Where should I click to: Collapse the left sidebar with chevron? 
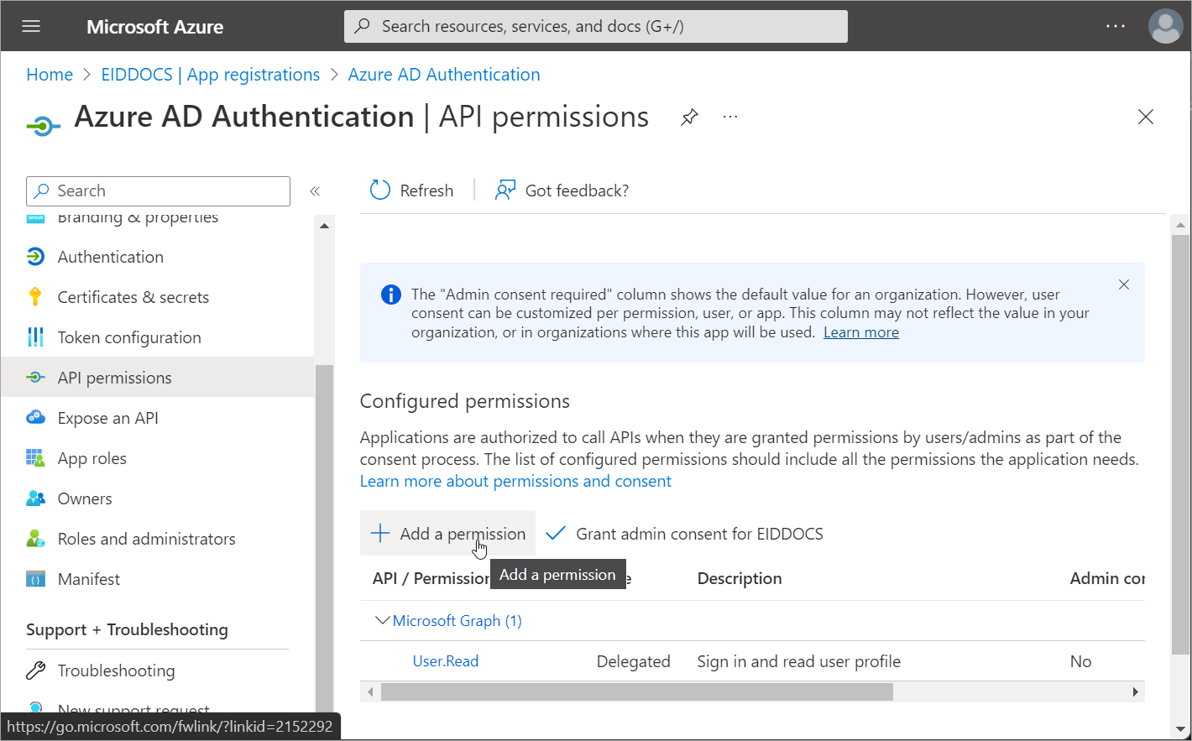coord(315,190)
